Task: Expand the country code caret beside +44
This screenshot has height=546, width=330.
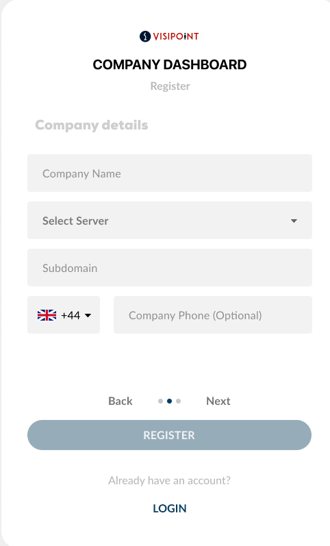Action: [88, 316]
